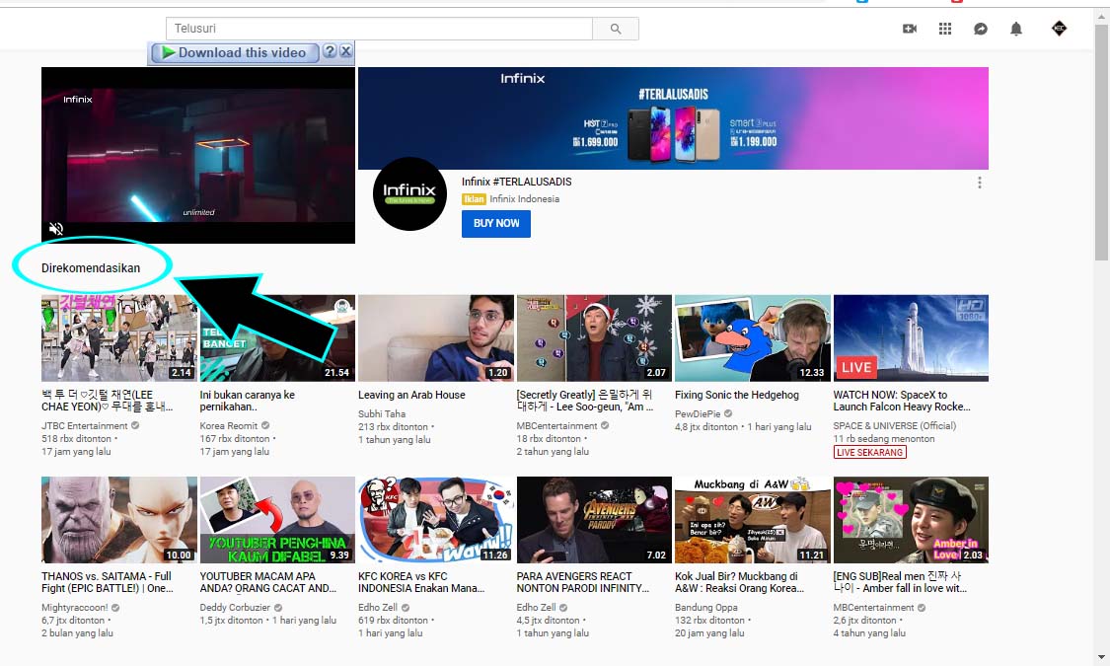Click the Infinix #TERLALUSADIS banner image
This screenshot has height=666, width=1110.
673,118
